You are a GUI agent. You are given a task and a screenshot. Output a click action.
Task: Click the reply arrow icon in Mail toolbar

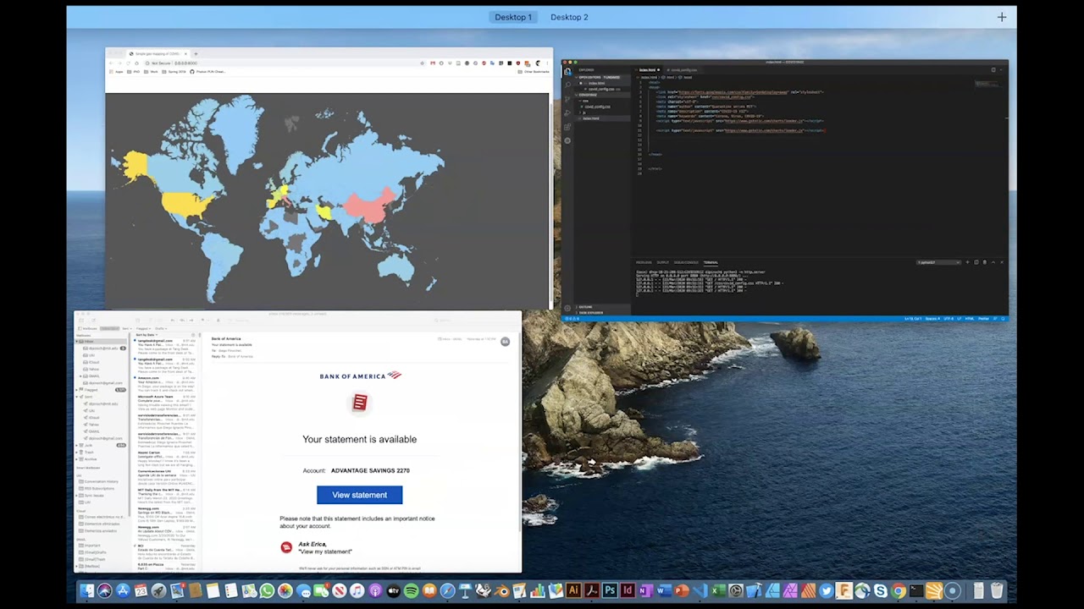tap(173, 321)
